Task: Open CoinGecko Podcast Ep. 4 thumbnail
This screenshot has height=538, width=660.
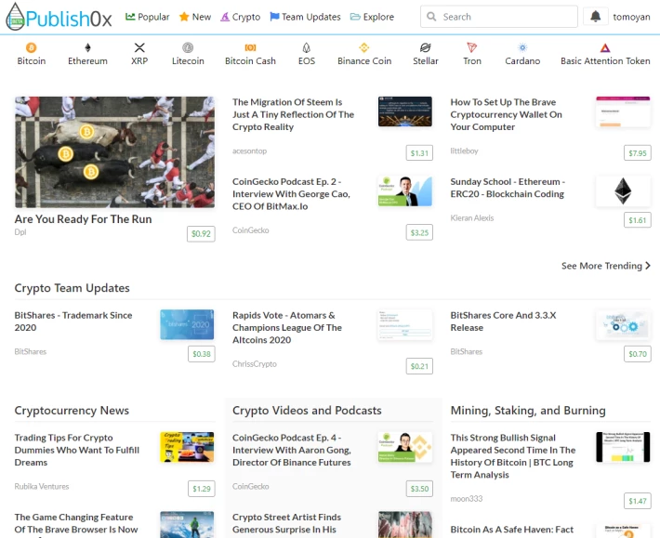Action: [405, 447]
